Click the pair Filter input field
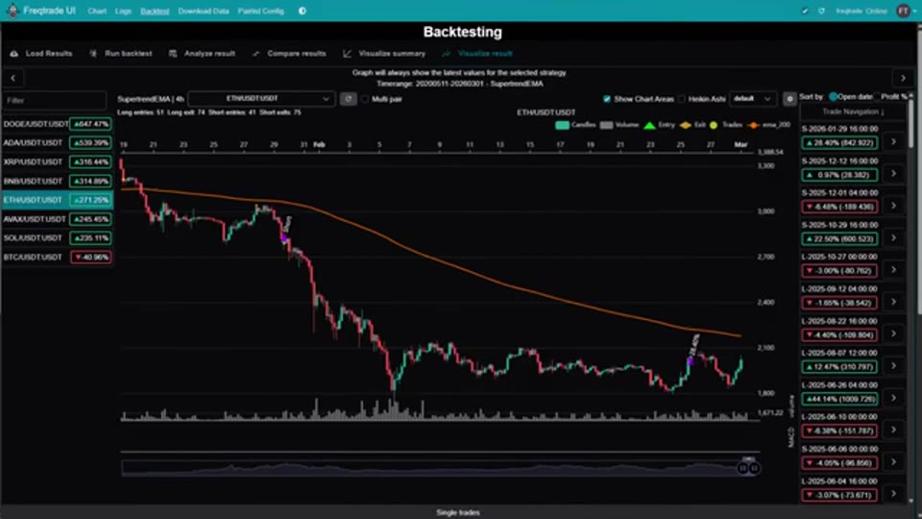922x519 pixels. click(x=55, y=100)
